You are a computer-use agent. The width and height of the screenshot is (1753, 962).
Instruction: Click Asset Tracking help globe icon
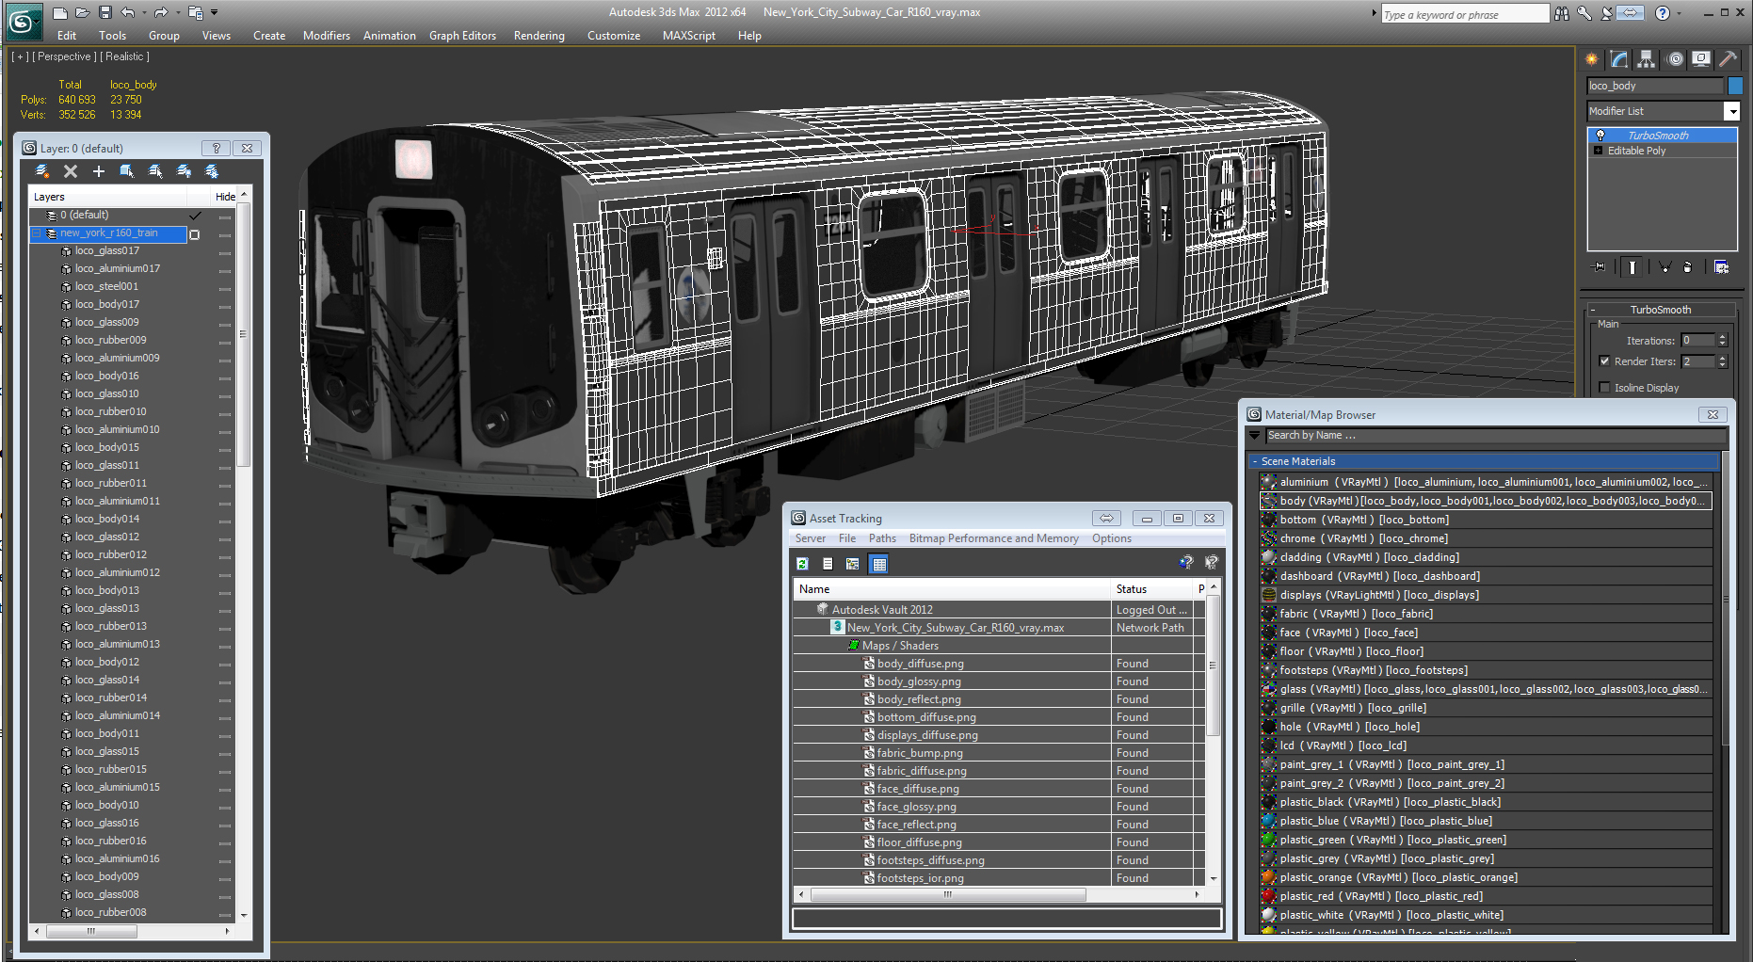coord(1186,563)
